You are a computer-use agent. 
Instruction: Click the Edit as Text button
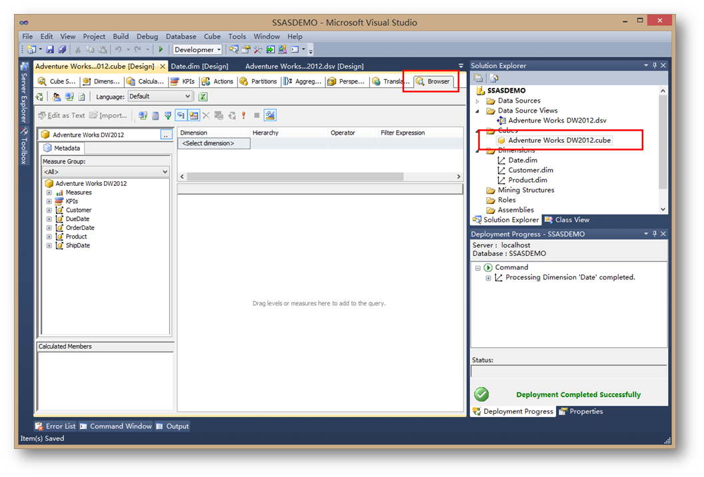62,115
